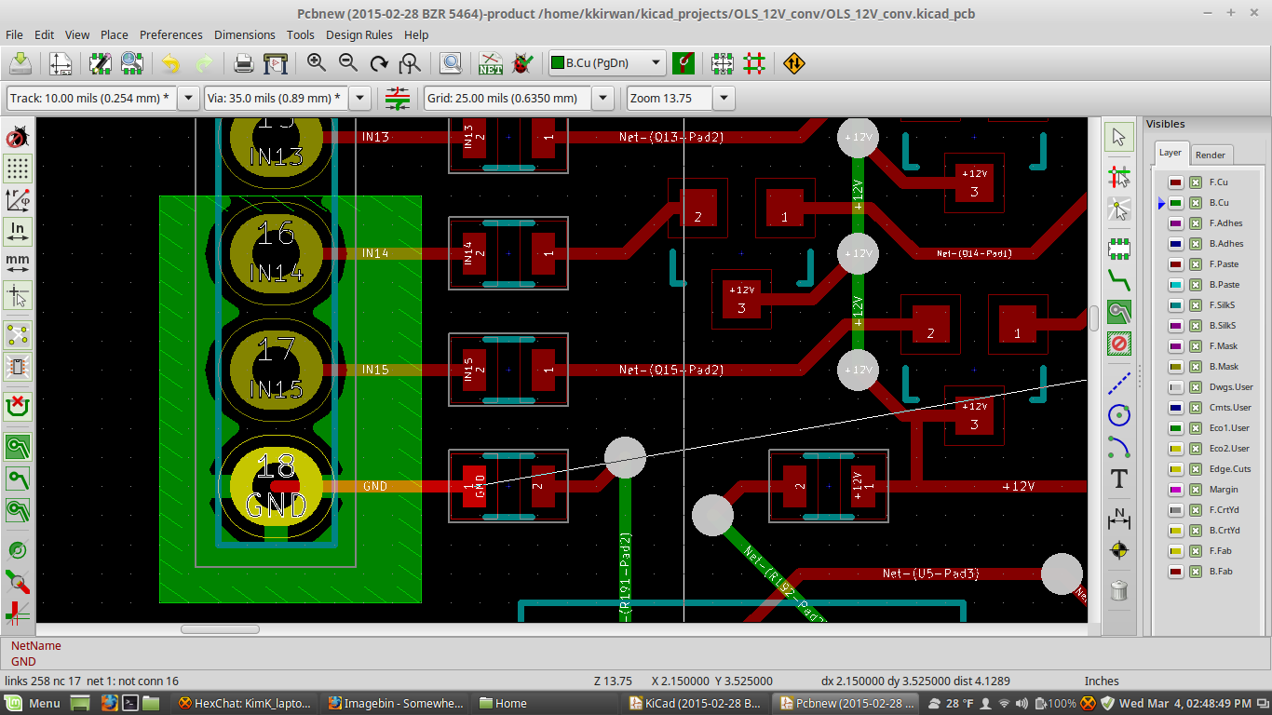Click the Save board icon
1272x715 pixels.
pos(20,63)
